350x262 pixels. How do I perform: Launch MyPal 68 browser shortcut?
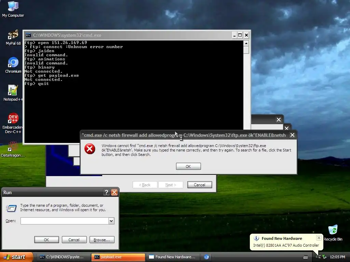pos(13,38)
